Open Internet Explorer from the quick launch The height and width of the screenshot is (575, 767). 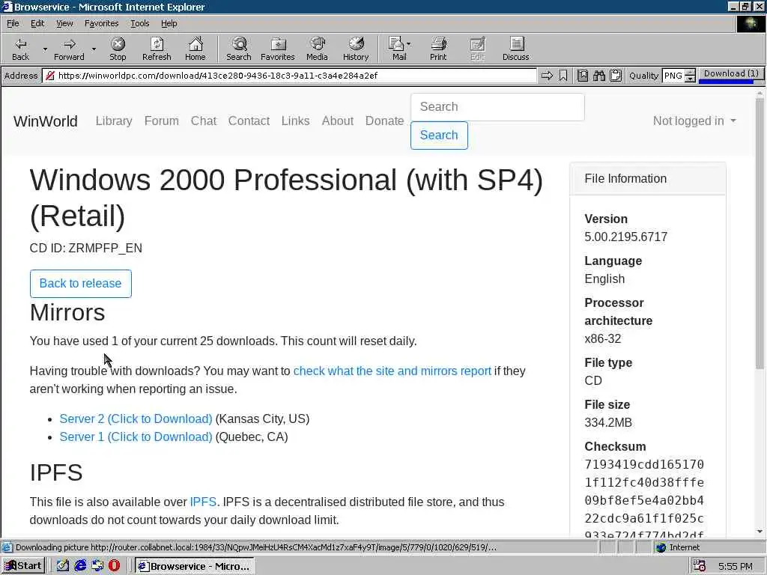click(x=80, y=566)
